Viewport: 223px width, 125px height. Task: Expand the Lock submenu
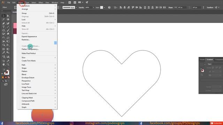click(x=37, y=19)
